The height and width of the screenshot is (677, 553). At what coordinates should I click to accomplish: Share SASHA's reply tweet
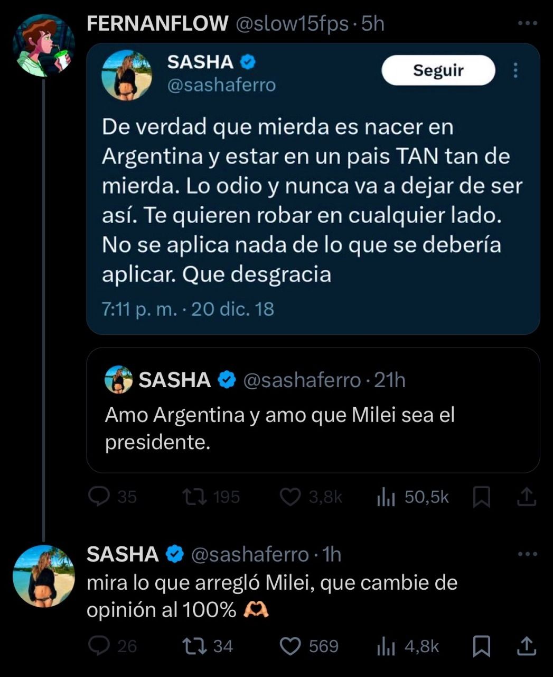click(526, 646)
